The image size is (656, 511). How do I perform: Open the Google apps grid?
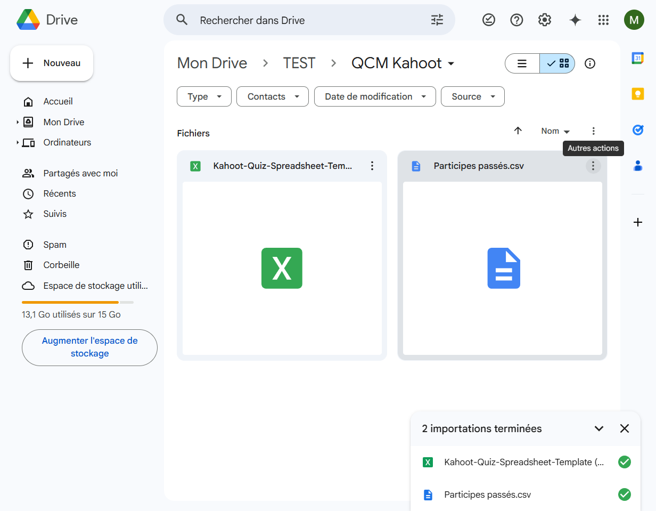[603, 20]
